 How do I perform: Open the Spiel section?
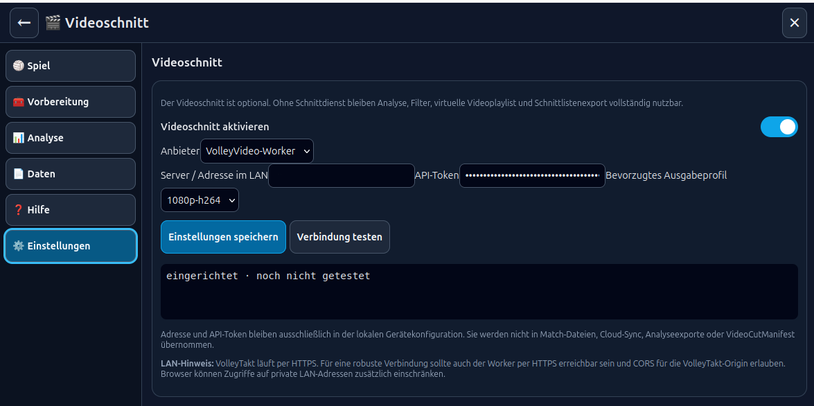point(71,66)
